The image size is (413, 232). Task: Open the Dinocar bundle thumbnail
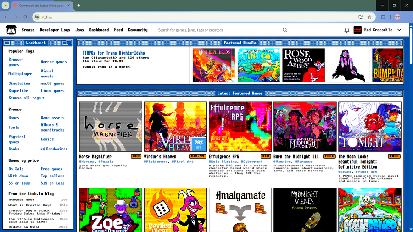[x=259, y=65]
